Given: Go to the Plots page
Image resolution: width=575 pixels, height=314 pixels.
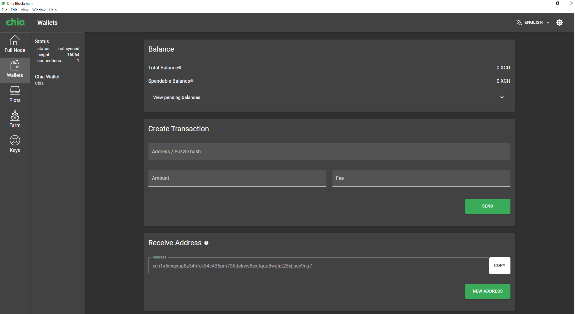Looking at the screenshot, I should 15,94.
